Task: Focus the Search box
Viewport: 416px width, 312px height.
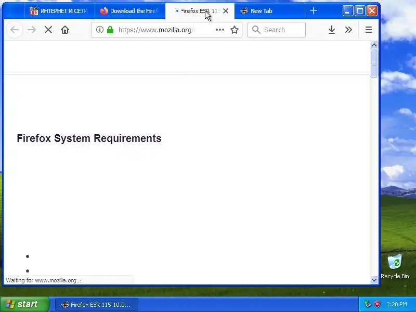Action: pos(277,30)
